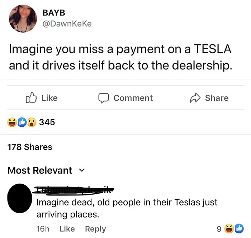Tap the Comment label under the post
Screen dimensions: 251x238
pos(133,98)
